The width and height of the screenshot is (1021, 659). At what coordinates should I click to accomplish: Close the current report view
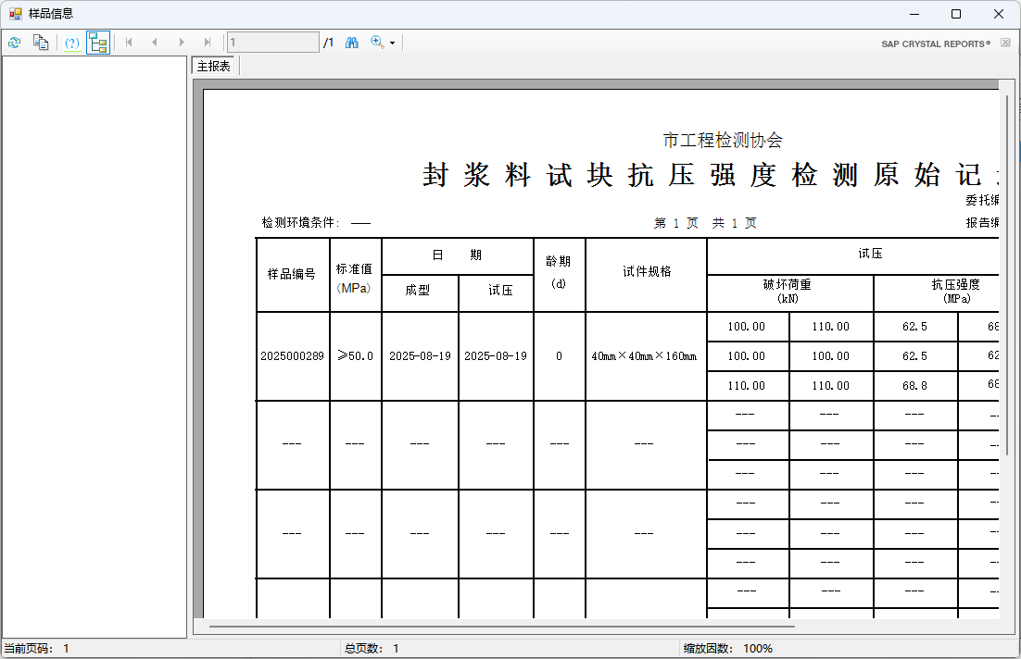point(1005,43)
